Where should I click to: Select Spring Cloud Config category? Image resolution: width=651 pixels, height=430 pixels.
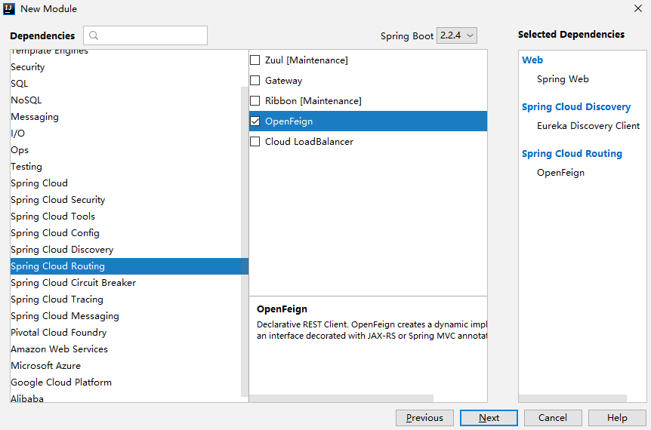129,232
